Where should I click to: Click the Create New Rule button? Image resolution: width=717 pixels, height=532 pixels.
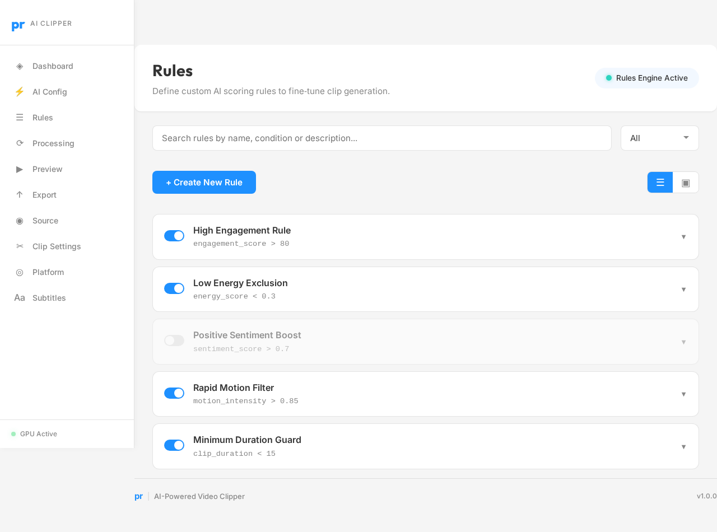click(204, 183)
